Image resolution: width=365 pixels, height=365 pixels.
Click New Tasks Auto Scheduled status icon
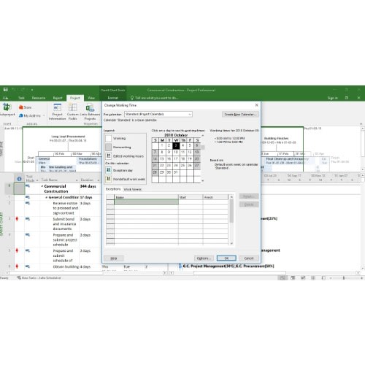(x=19, y=277)
